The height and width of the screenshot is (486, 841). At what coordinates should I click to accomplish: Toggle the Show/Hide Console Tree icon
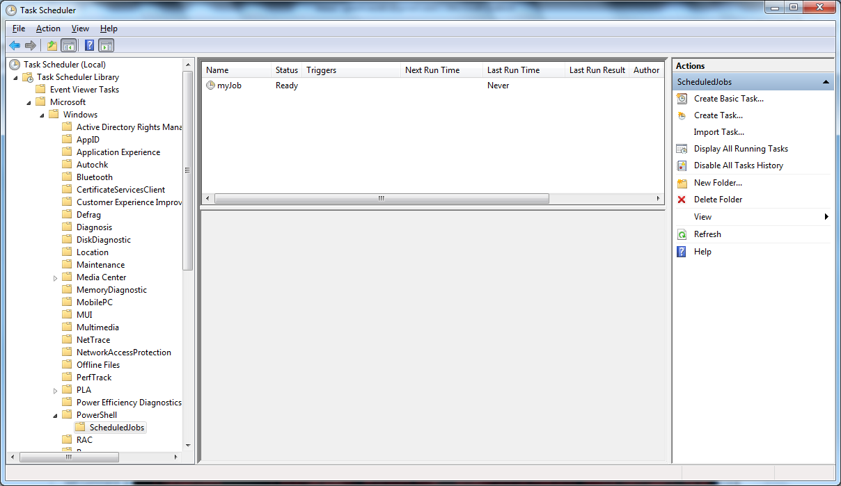[68, 46]
